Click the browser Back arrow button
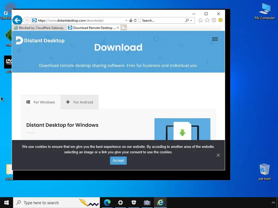The image size is (278, 208). tap(17, 20)
